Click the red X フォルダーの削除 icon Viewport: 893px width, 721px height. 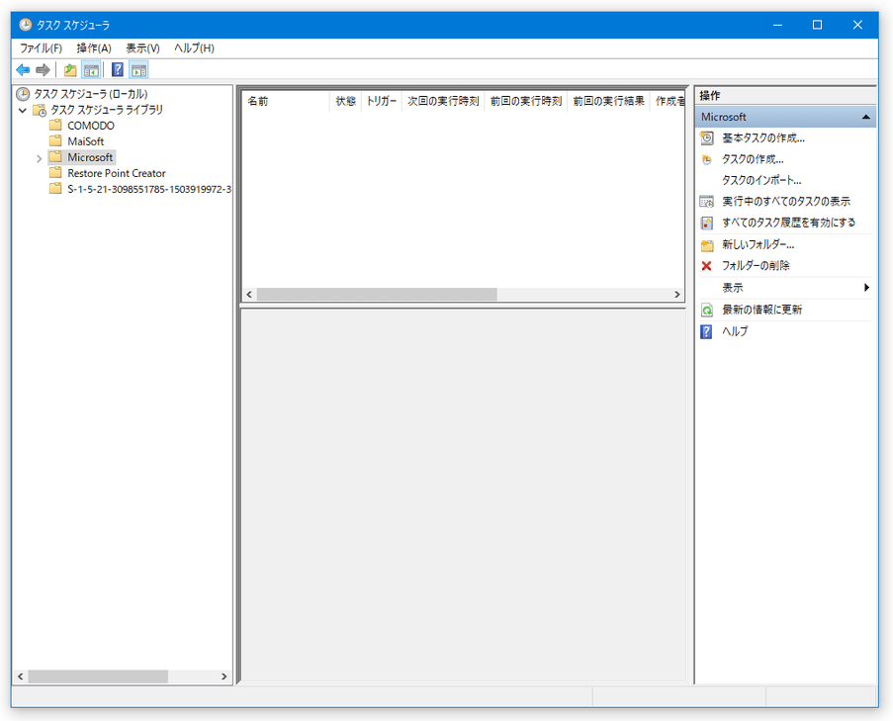coord(707,266)
